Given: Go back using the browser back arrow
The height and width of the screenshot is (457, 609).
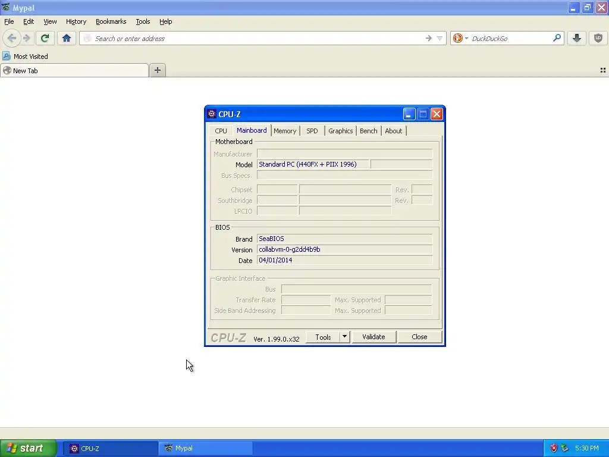Looking at the screenshot, I should (x=12, y=38).
